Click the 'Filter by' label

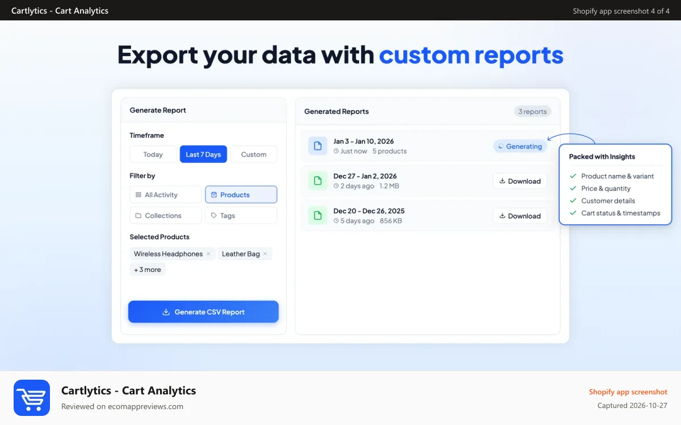pos(142,176)
